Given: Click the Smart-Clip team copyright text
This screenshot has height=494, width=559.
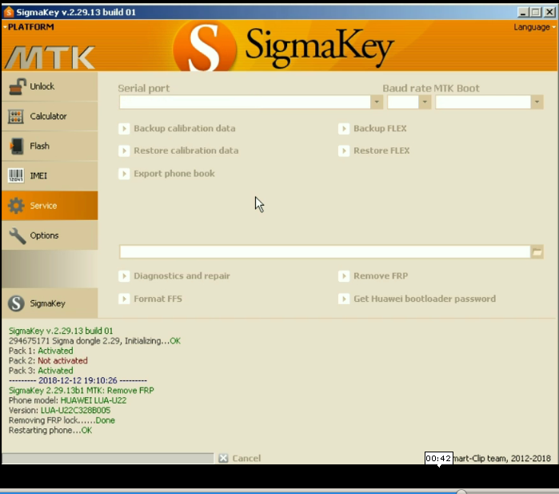Looking at the screenshot, I should point(502,459).
